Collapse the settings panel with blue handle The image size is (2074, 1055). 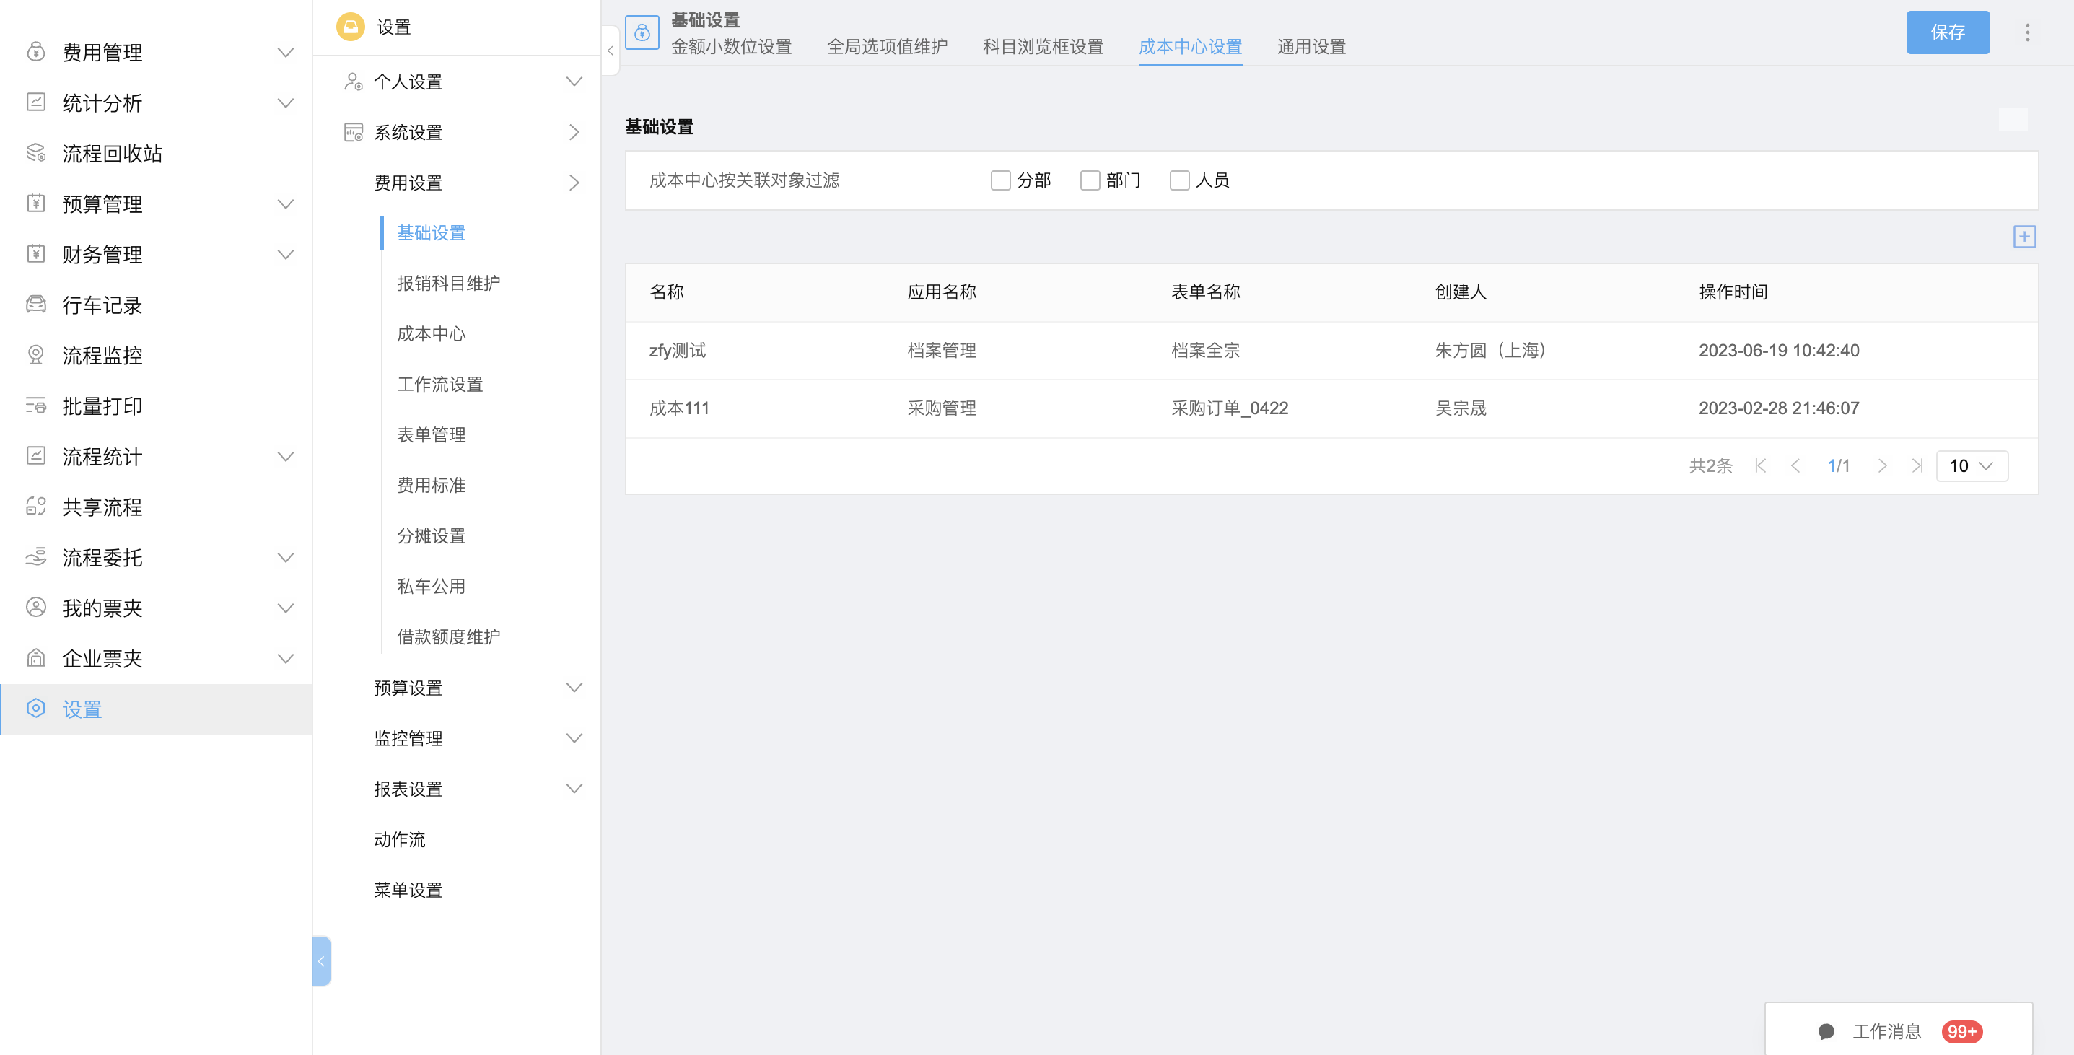tap(321, 960)
